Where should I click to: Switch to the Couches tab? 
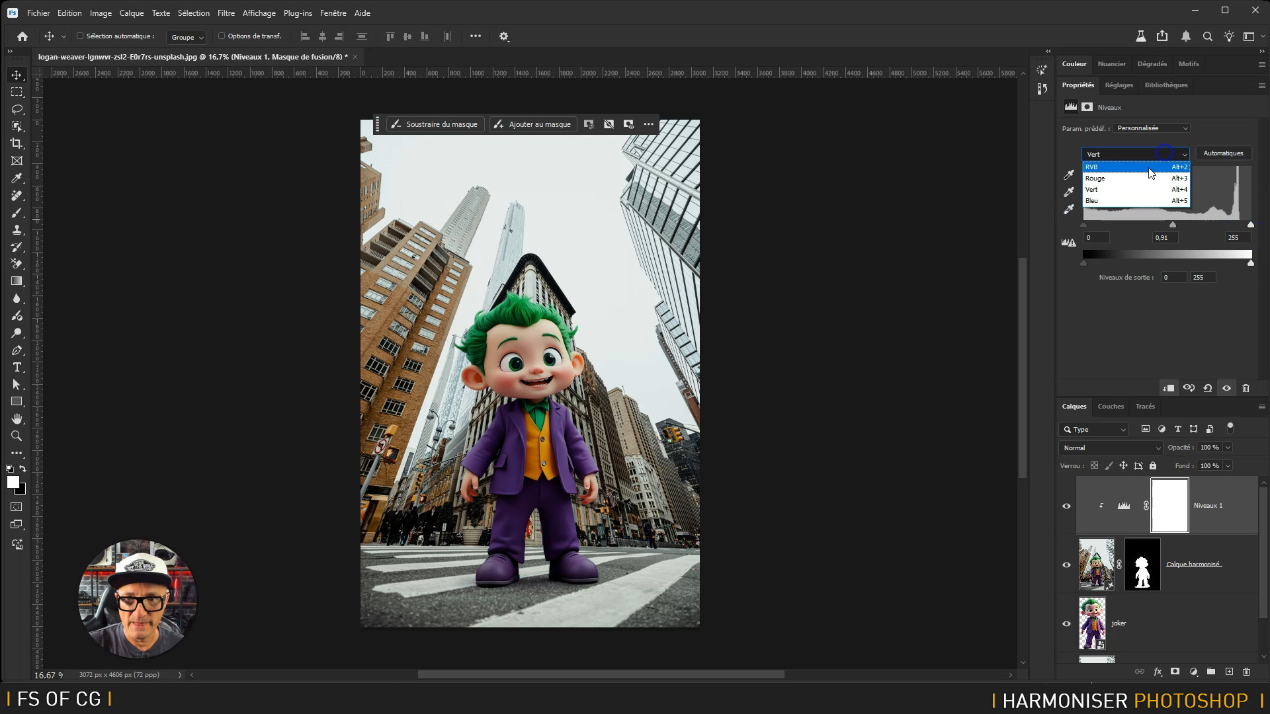tap(1111, 407)
